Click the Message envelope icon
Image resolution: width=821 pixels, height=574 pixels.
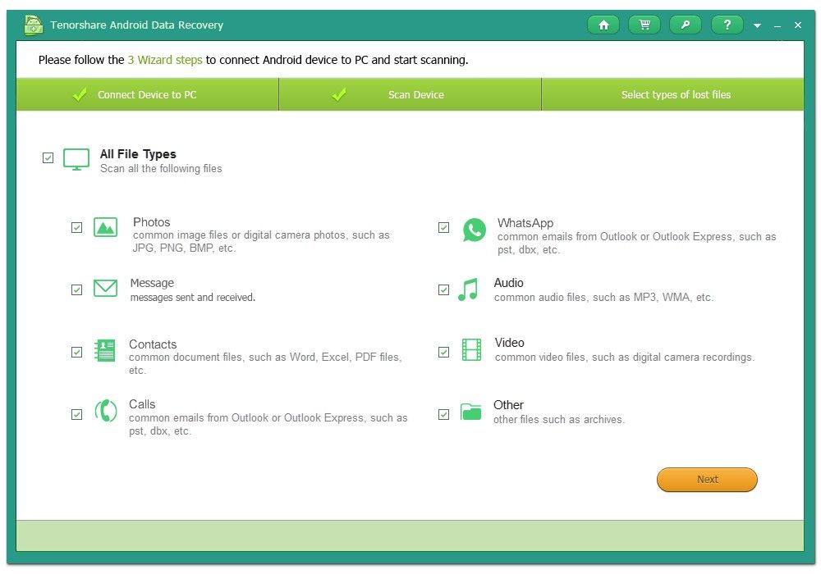(105, 288)
